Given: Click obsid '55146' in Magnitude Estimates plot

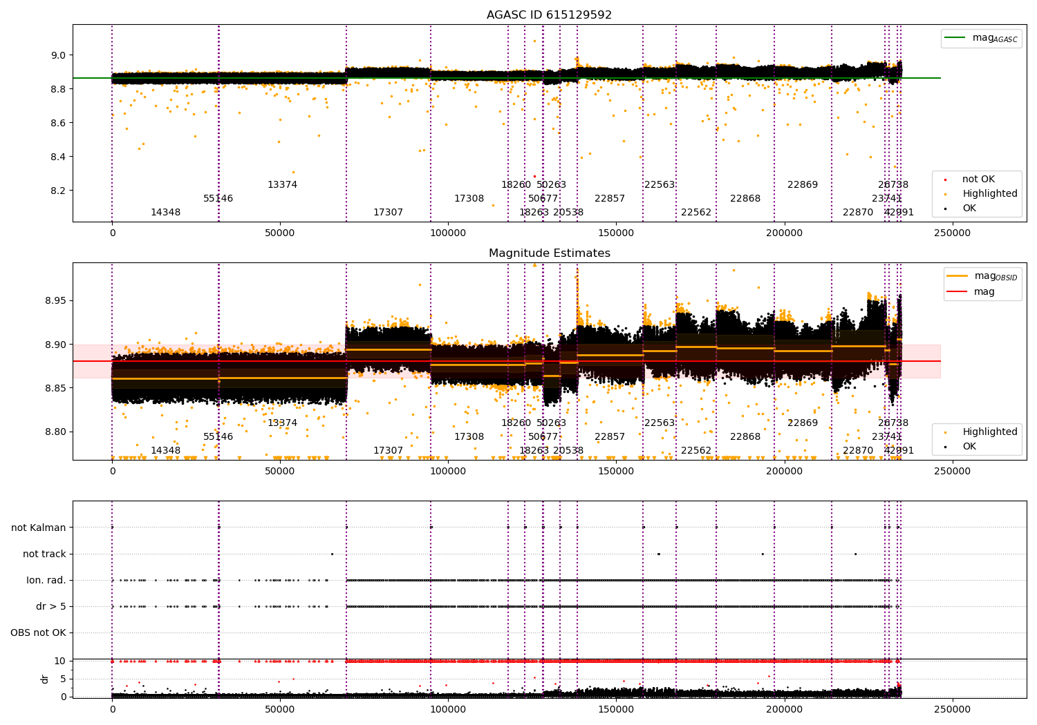Looking at the screenshot, I should pos(218,437).
